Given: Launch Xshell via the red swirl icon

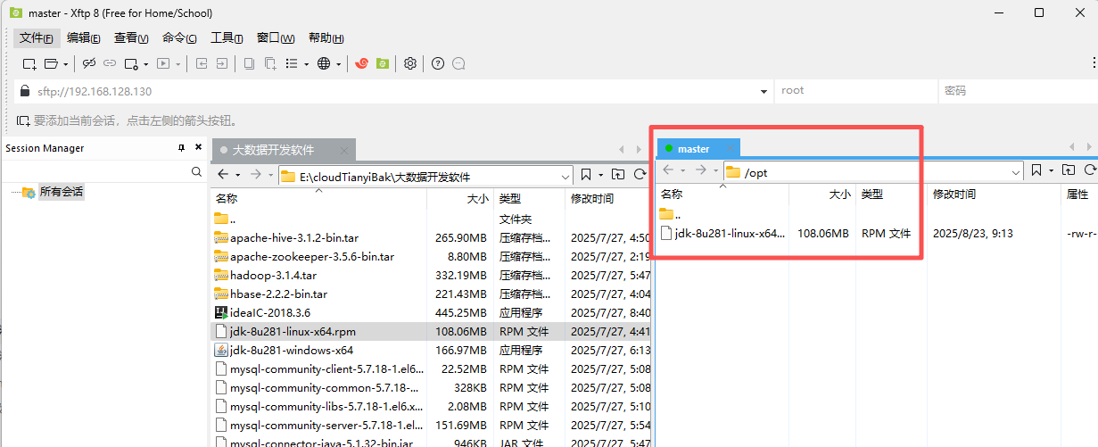Looking at the screenshot, I should click(362, 63).
